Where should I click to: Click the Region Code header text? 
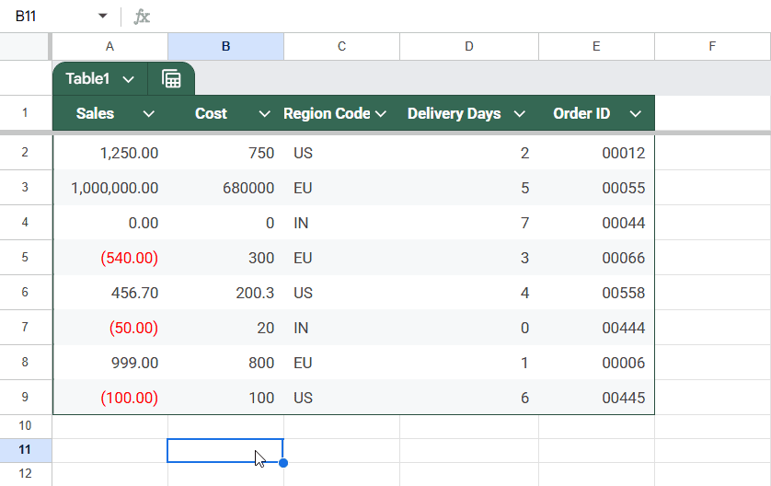(327, 113)
